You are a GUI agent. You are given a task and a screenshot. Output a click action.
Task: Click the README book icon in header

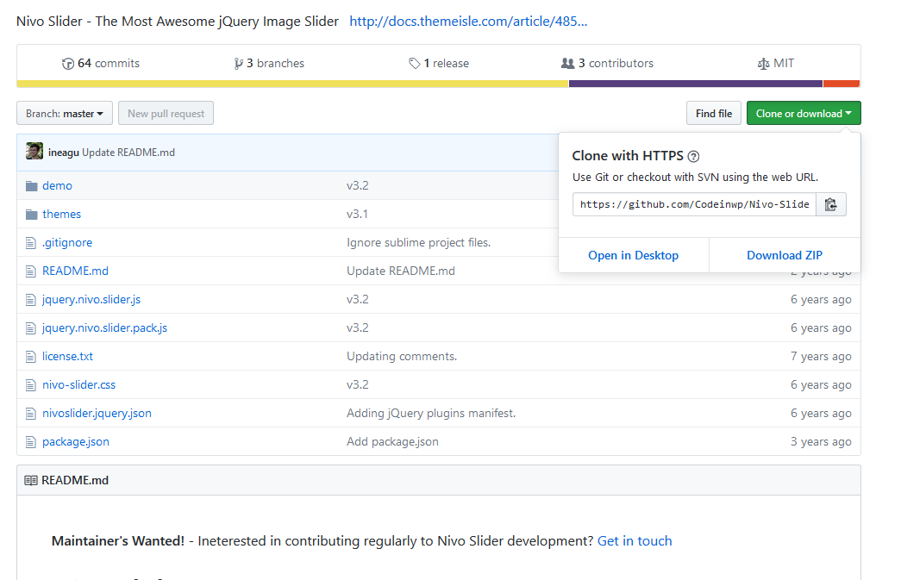point(31,481)
